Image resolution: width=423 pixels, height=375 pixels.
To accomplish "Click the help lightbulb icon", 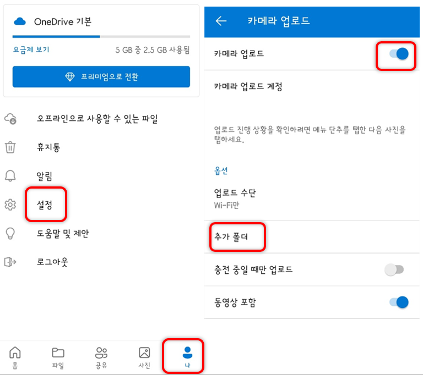I will point(10,233).
